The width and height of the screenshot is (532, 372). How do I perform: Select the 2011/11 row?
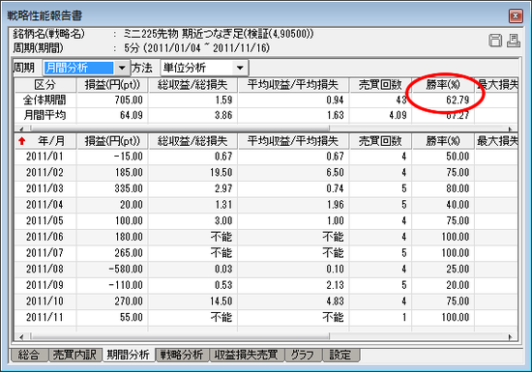pyautogui.click(x=266, y=317)
